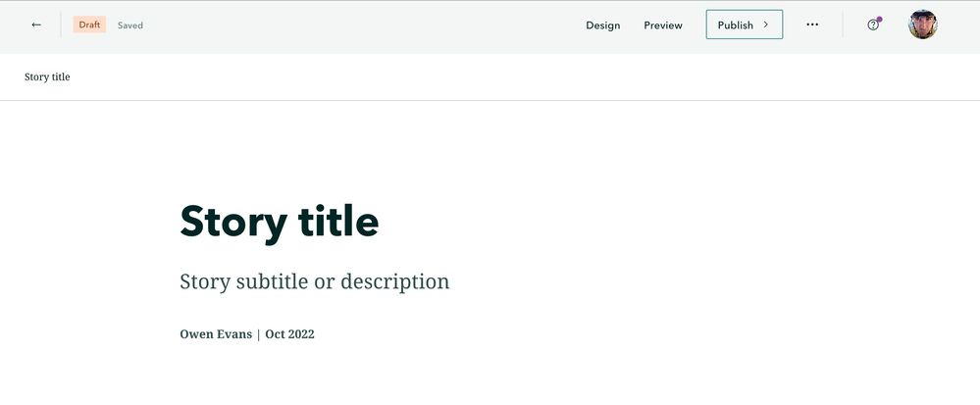Click the divider beside the back arrow
980x405 pixels.
click(61, 25)
